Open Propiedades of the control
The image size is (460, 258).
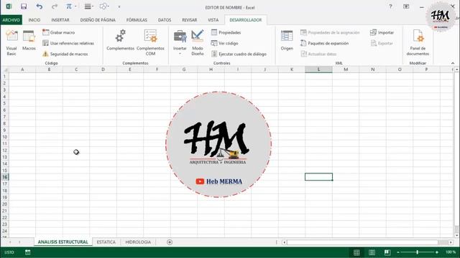[226, 32]
